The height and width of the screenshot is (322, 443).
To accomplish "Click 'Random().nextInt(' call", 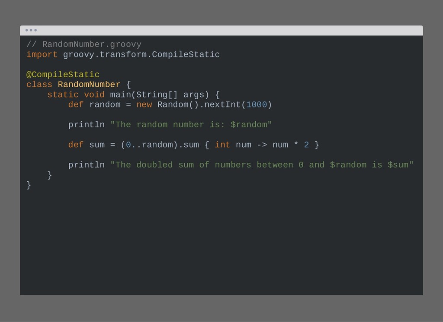I will (202, 104).
